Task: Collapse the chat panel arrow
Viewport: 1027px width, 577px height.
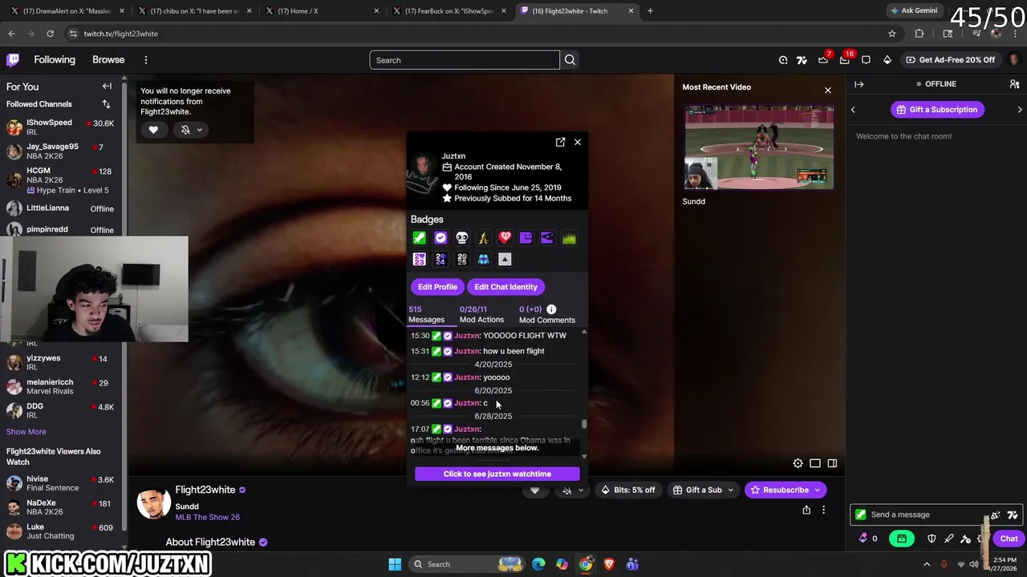Action: (x=859, y=84)
